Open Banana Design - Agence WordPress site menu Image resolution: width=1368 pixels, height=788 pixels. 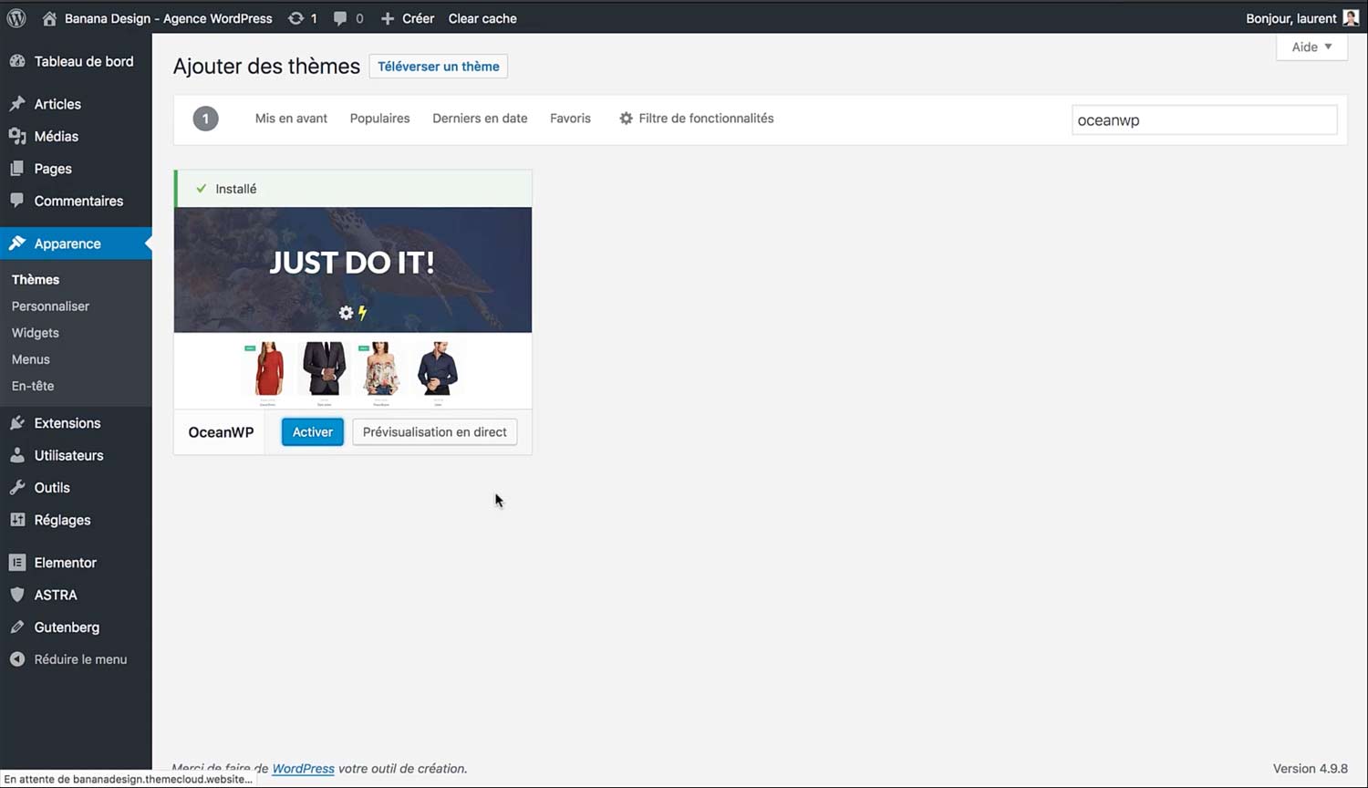pos(158,18)
